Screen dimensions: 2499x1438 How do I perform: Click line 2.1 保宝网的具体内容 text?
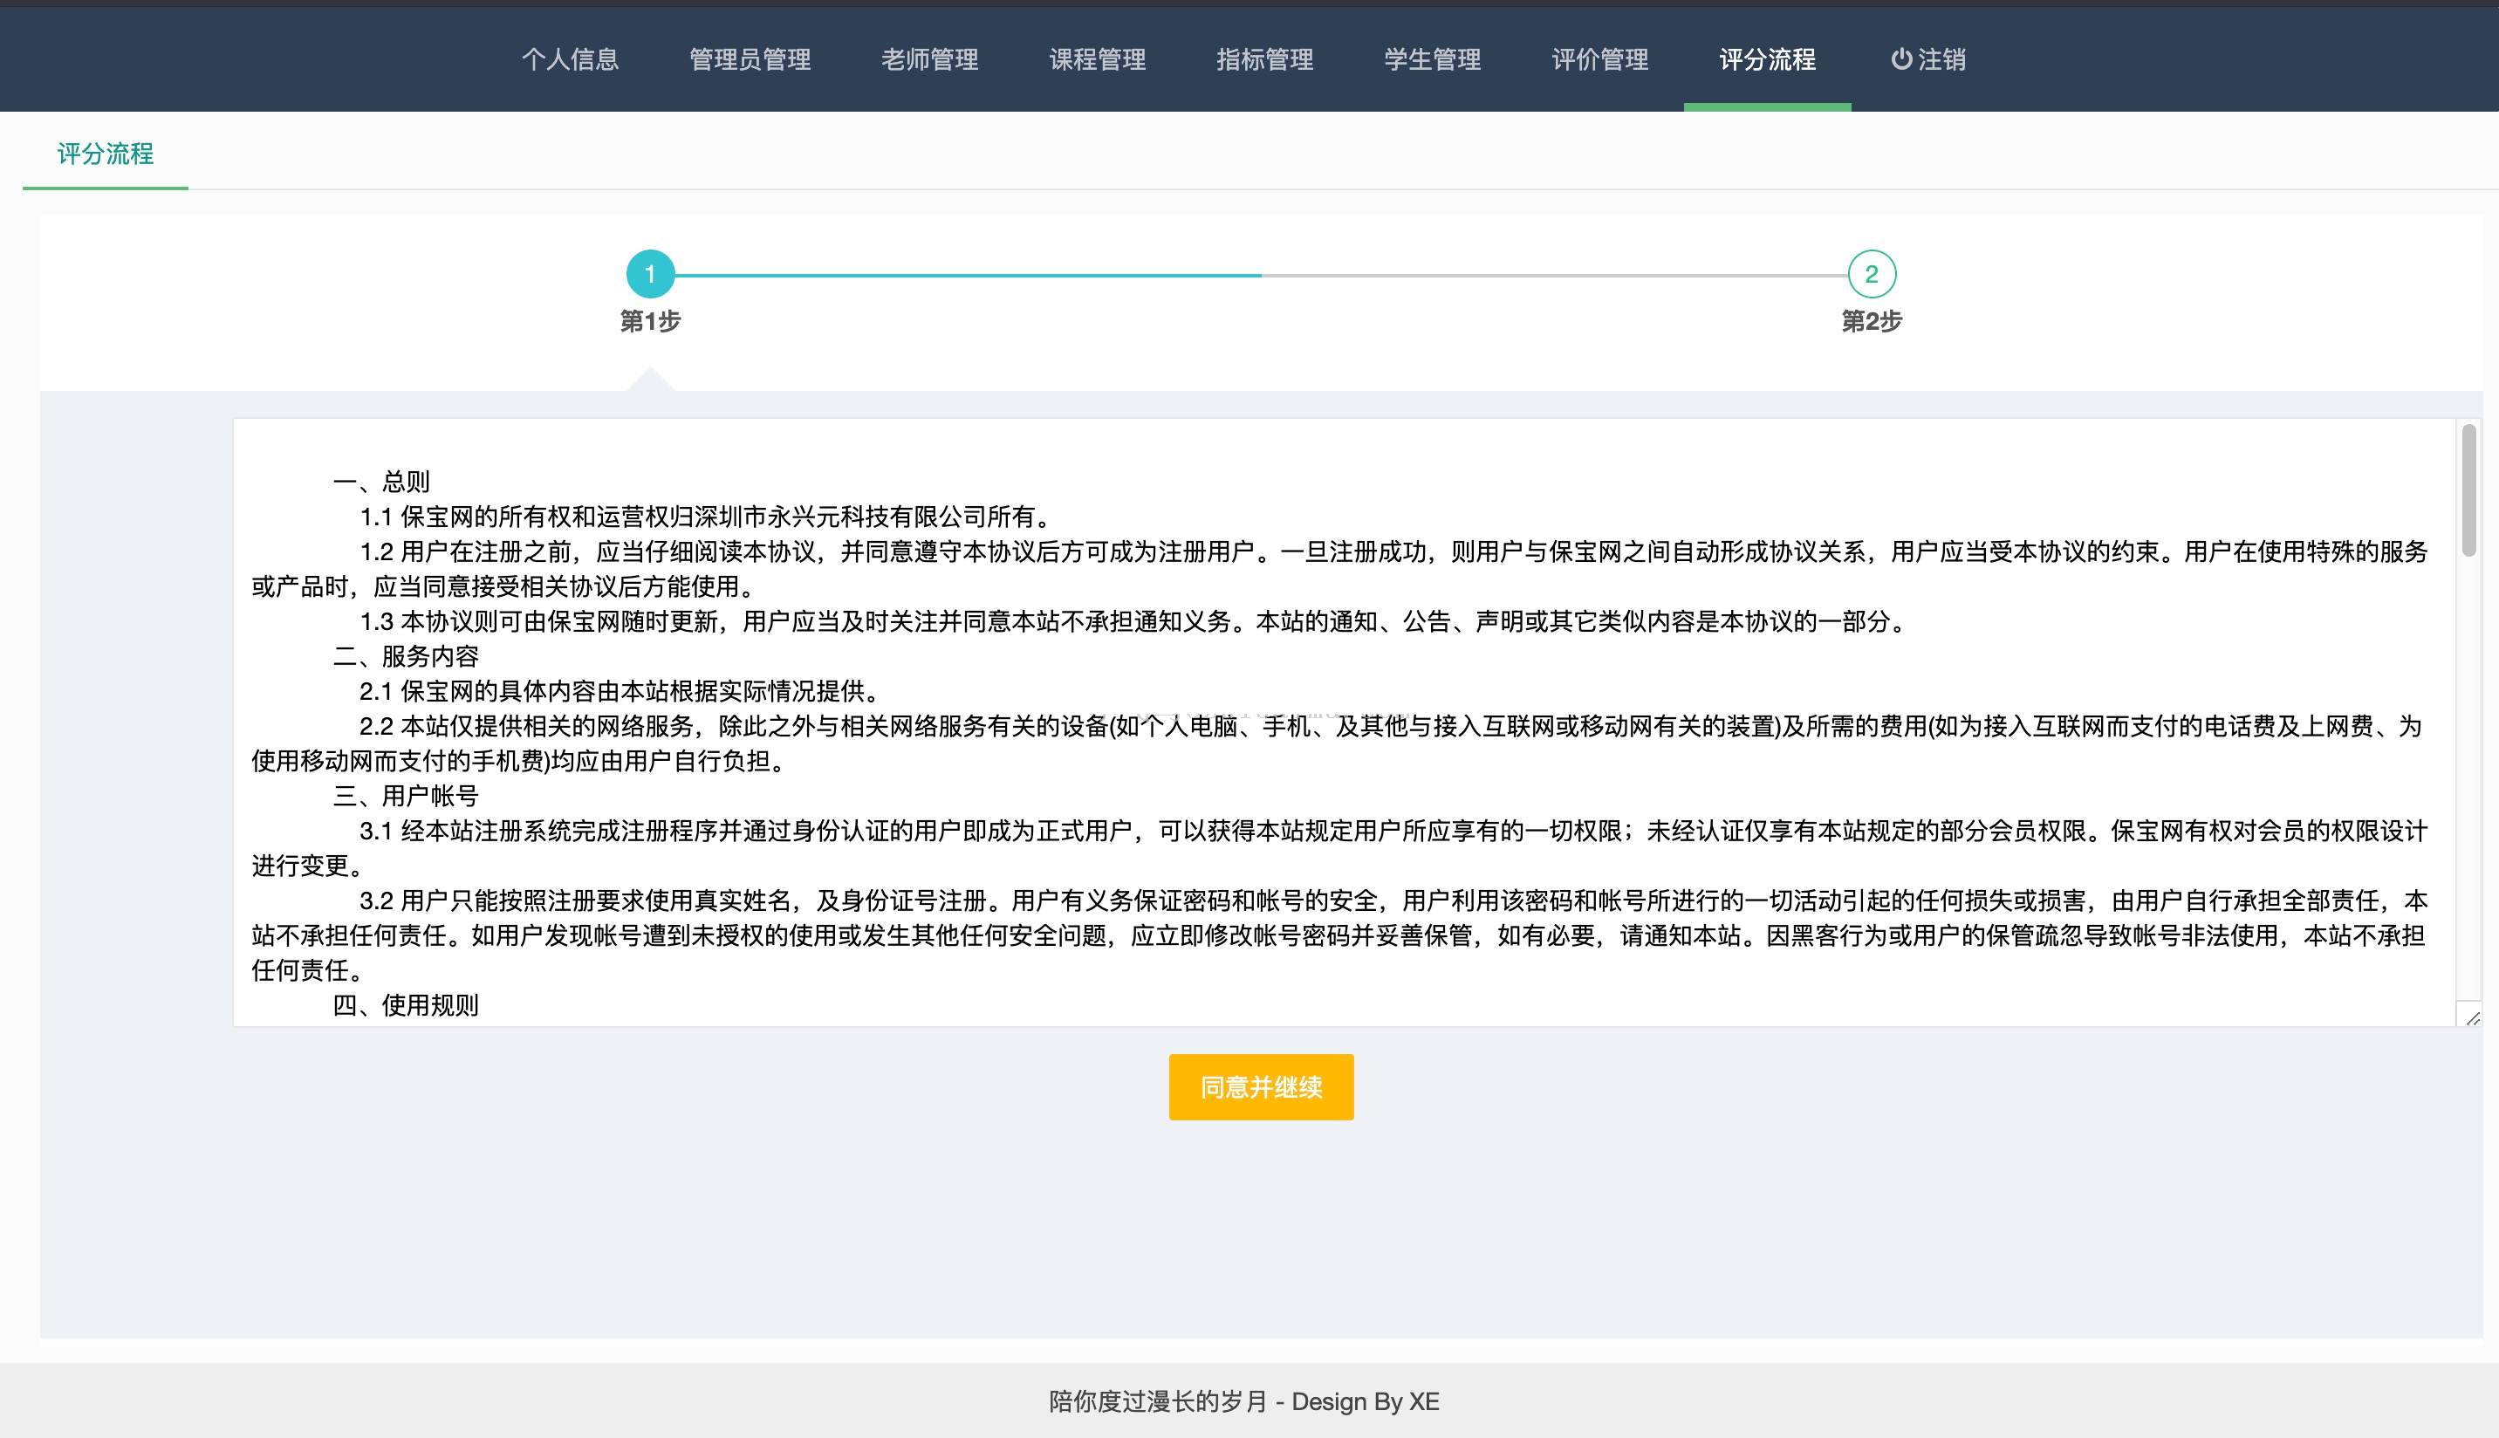tap(621, 691)
